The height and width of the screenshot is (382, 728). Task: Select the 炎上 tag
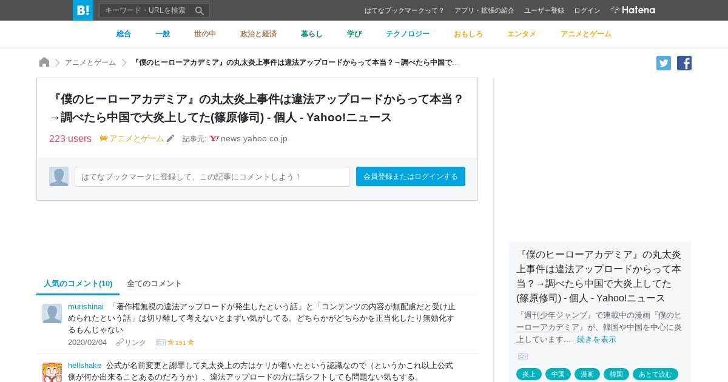[529, 374]
